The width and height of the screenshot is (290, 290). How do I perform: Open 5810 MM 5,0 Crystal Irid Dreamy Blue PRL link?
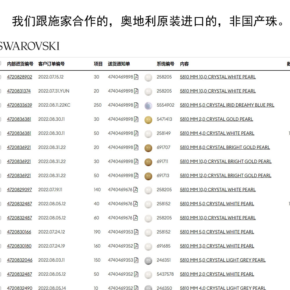(x=227, y=105)
